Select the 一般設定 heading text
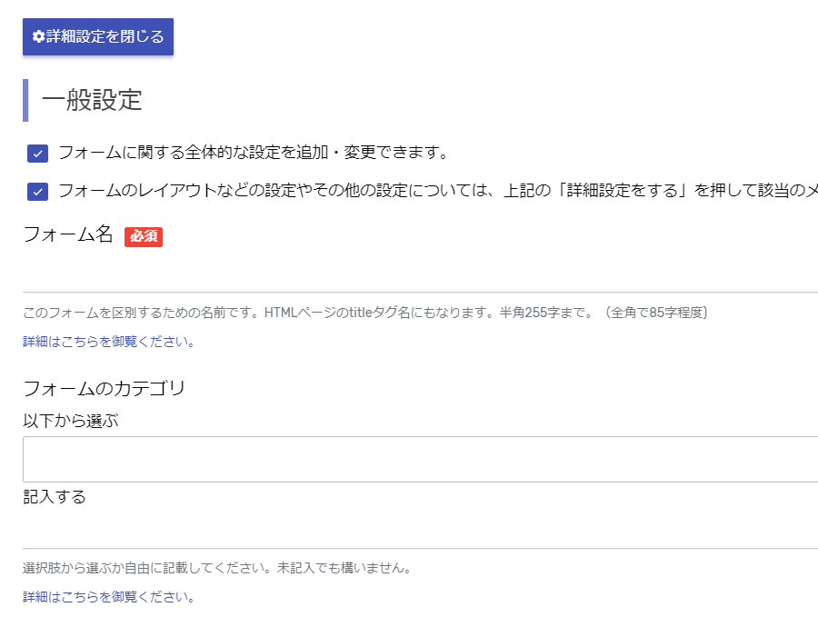Screen dimensions: 818x617 click(x=92, y=100)
